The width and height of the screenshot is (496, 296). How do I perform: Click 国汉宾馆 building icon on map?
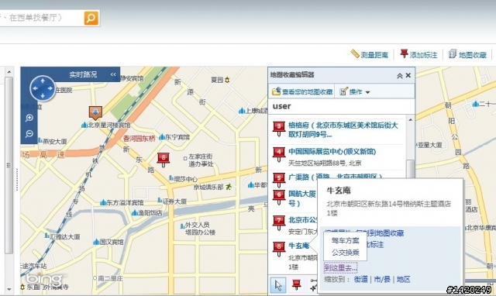point(96,242)
